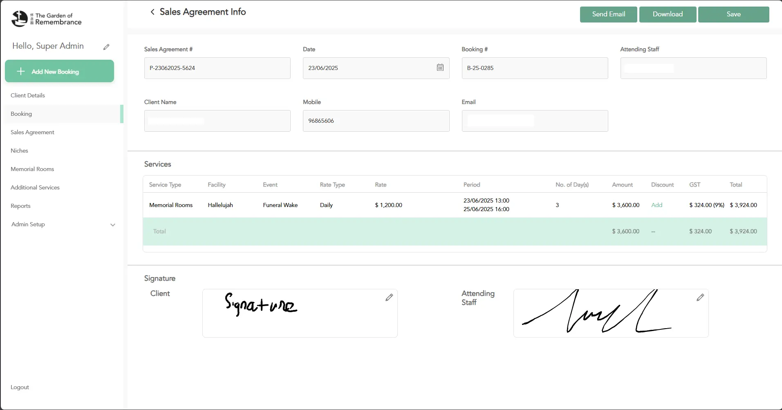The width and height of the screenshot is (782, 410).
Task: Open Additional Services page
Action: click(x=35, y=187)
